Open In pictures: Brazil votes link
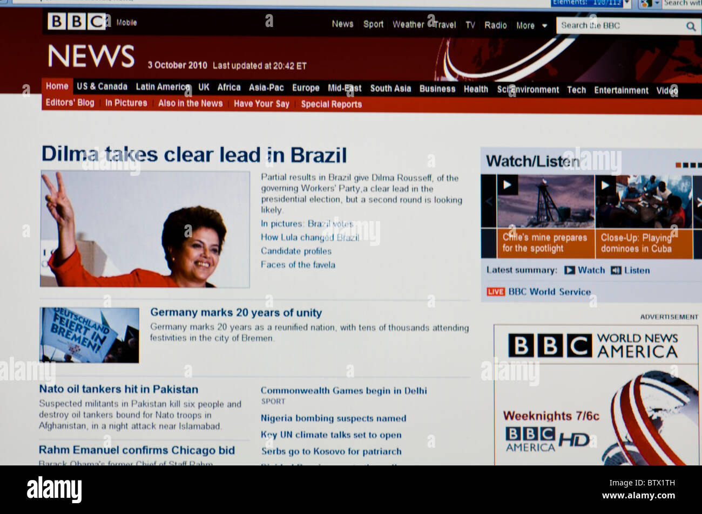Image resolution: width=702 pixels, height=514 pixels. pos(307,224)
